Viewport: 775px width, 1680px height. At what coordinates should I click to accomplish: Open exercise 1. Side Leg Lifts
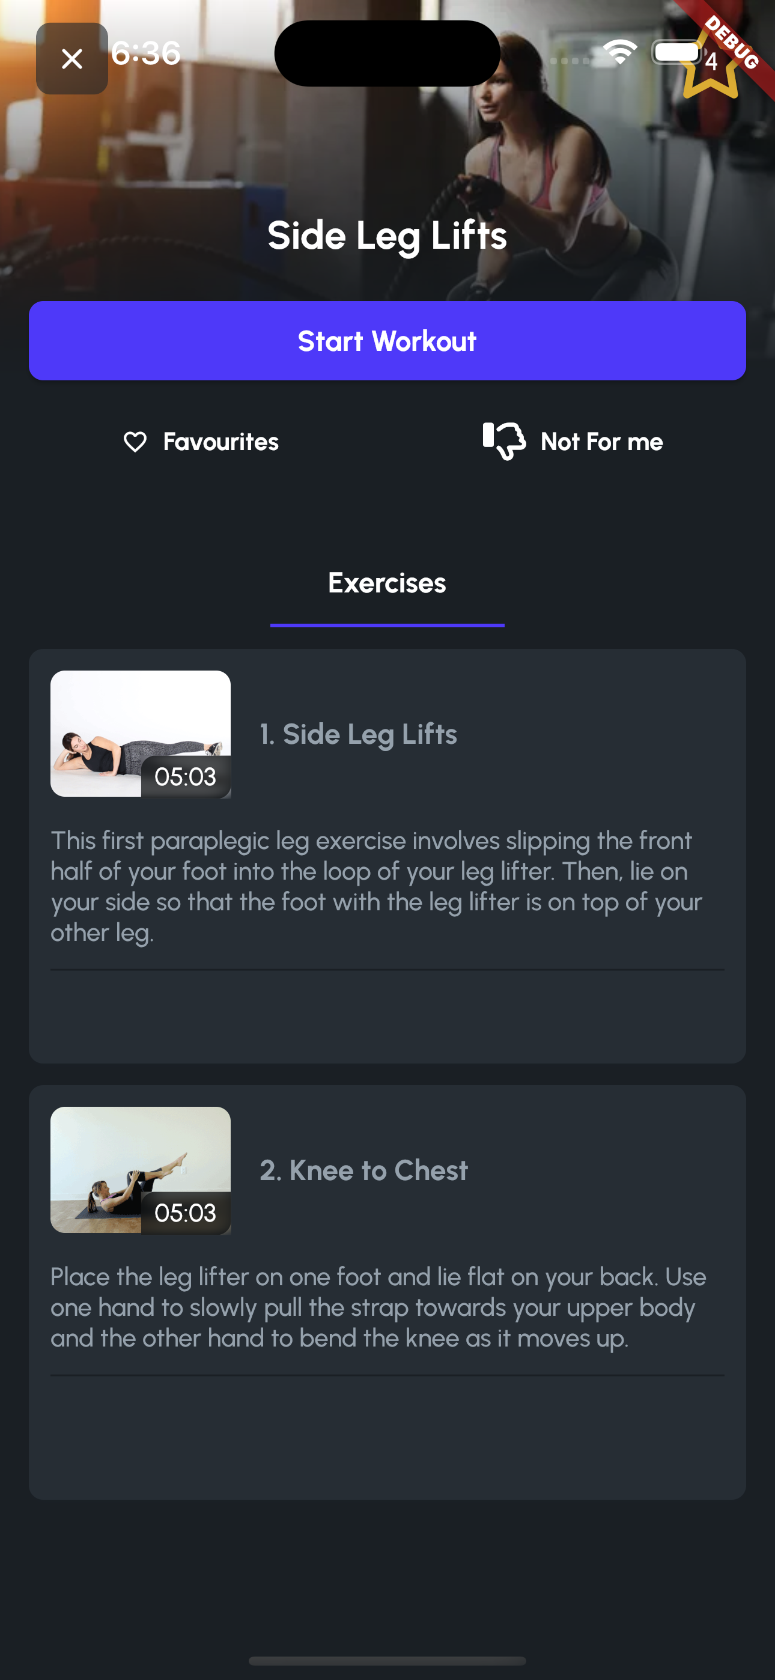[357, 733]
